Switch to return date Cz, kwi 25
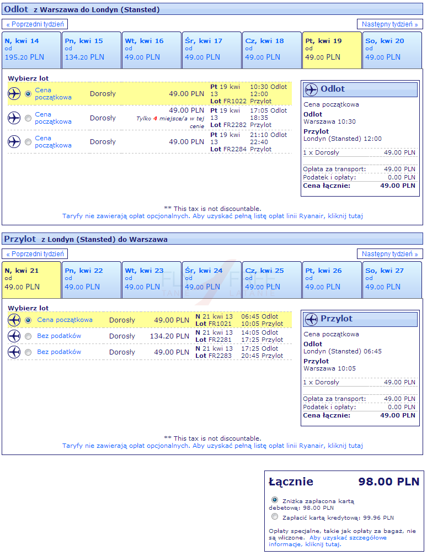Viewport: 427px width, 555px height. (272, 279)
